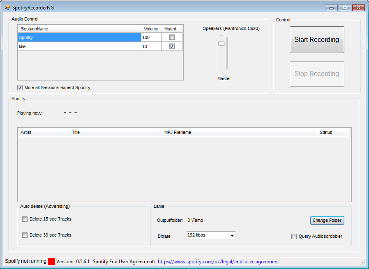Check the Query Audioscrobbler box
The image size is (369, 269).
[x=294, y=236]
